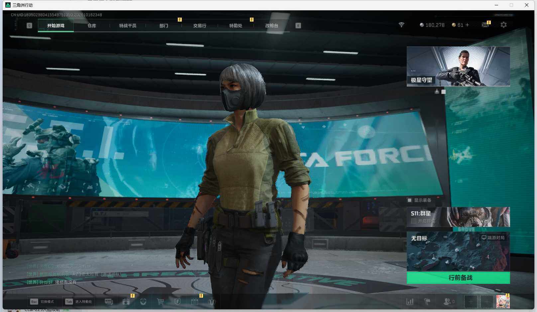Enable the 开启排位 checkbox
Viewport: 537px width, 312px height.
point(414,221)
